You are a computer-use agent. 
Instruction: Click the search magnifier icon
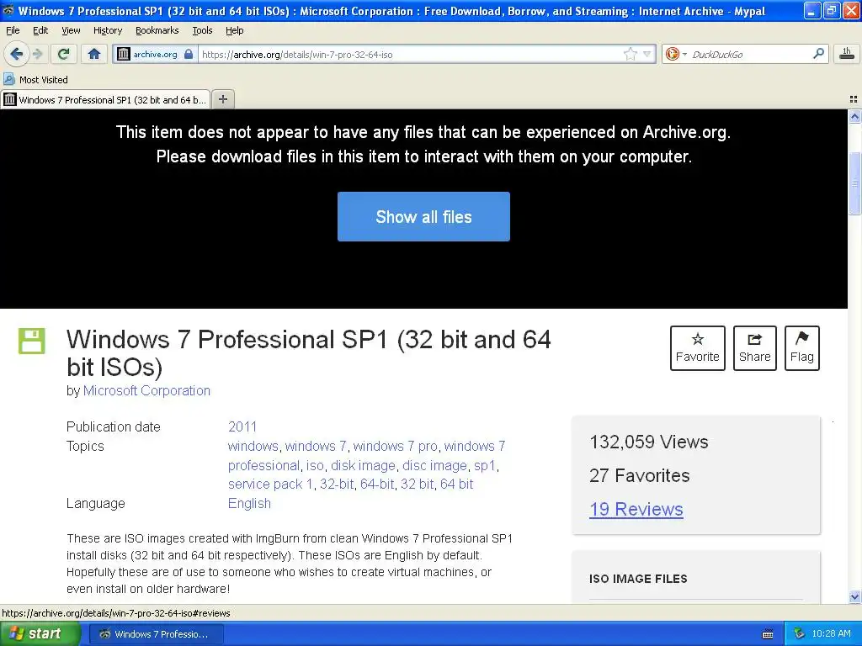point(818,54)
